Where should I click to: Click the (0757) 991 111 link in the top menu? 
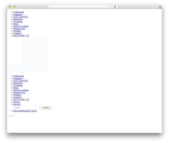click(21, 36)
